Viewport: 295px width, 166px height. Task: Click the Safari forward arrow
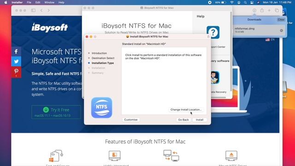click(x=49, y=10)
